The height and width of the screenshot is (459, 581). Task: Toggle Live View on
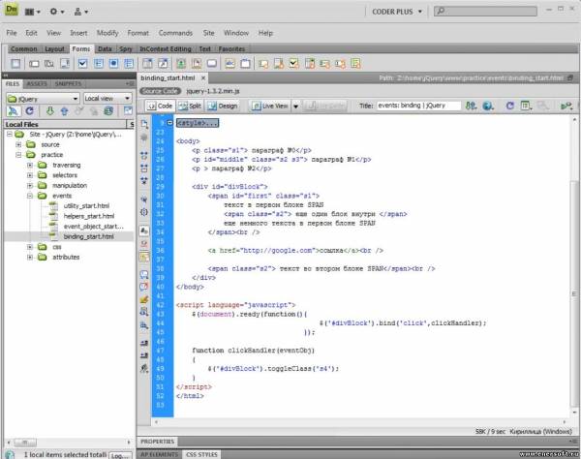point(270,106)
